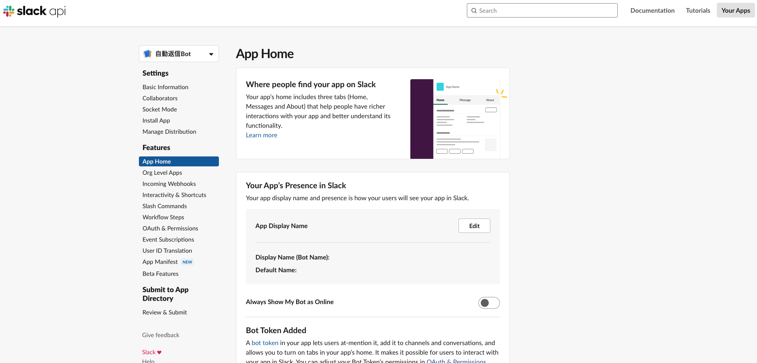Open the Documentation menu item
The width and height of the screenshot is (757, 363).
pyautogui.click(x=652, y=10)
